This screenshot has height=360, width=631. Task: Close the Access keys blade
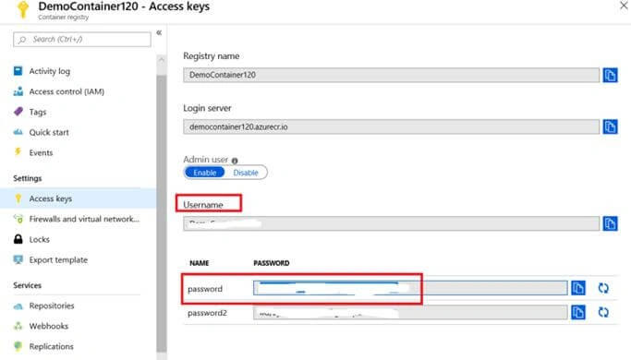tap(624, 6)
